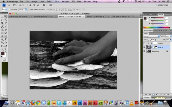Select the Blur tool
The height and width of the screenshot is (107, 172).
pos(2,36)
